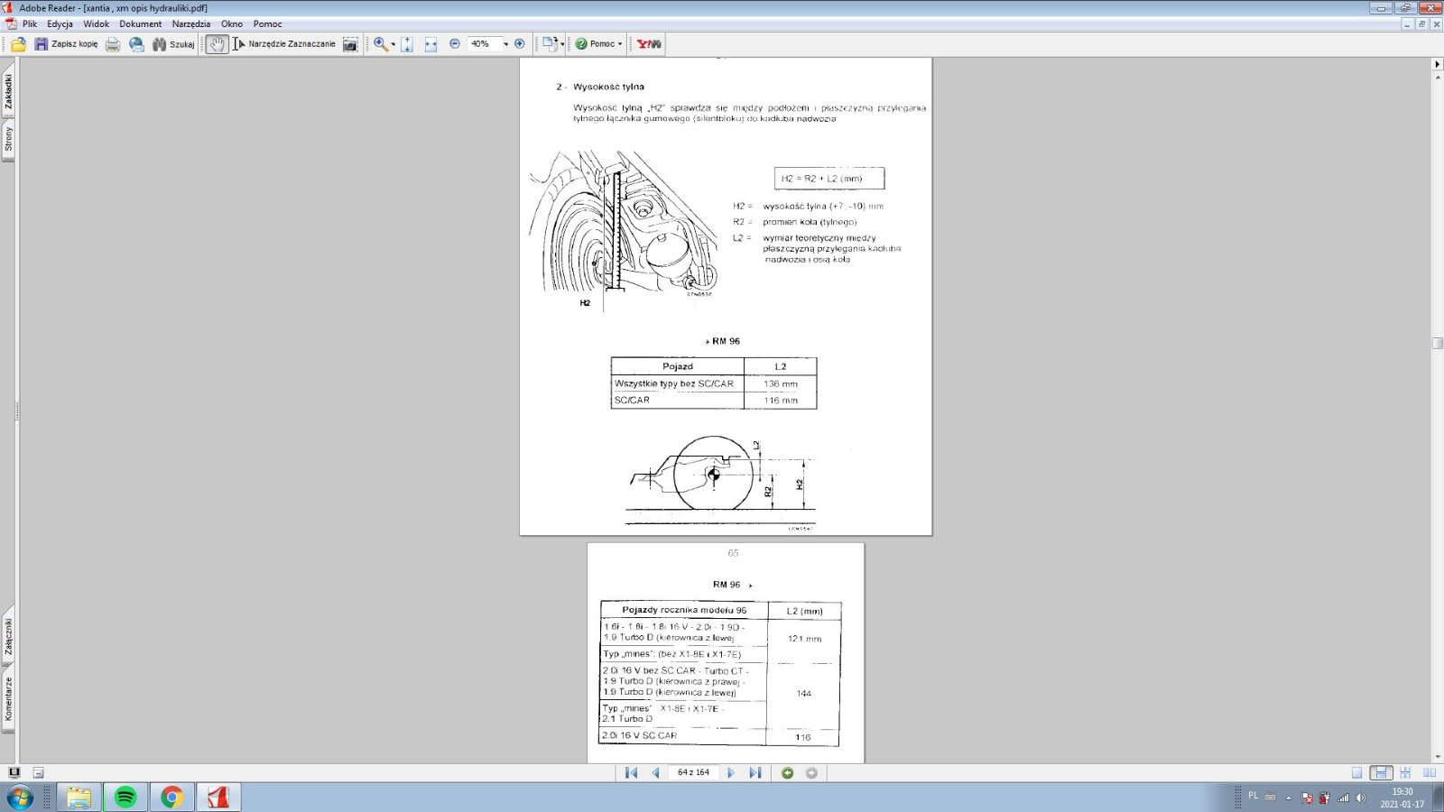Go to the first page

[x=631, y=773]
